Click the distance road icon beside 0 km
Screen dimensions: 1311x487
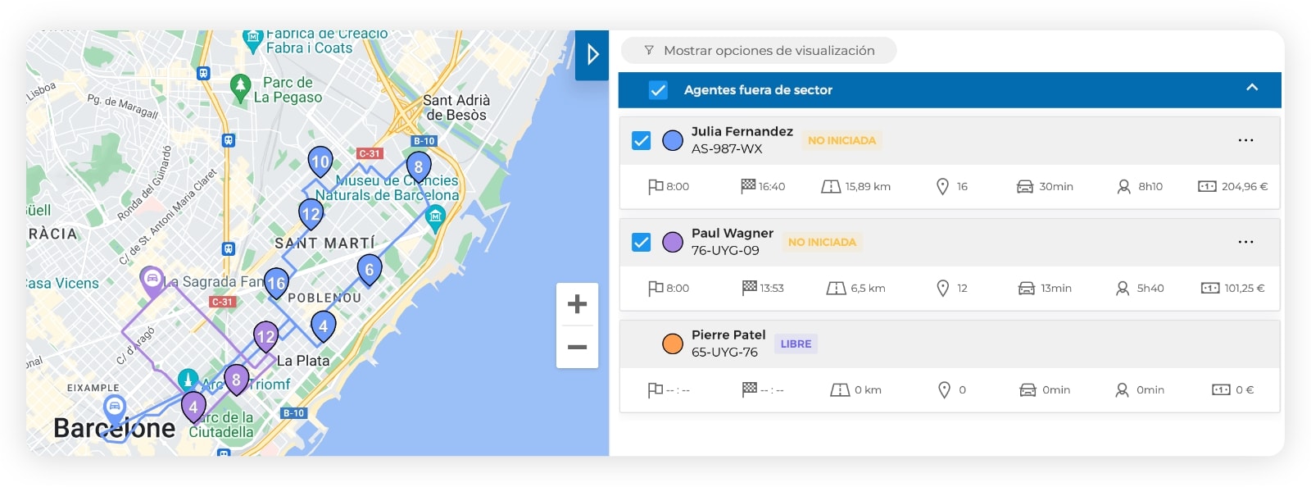tap(840, 390)
